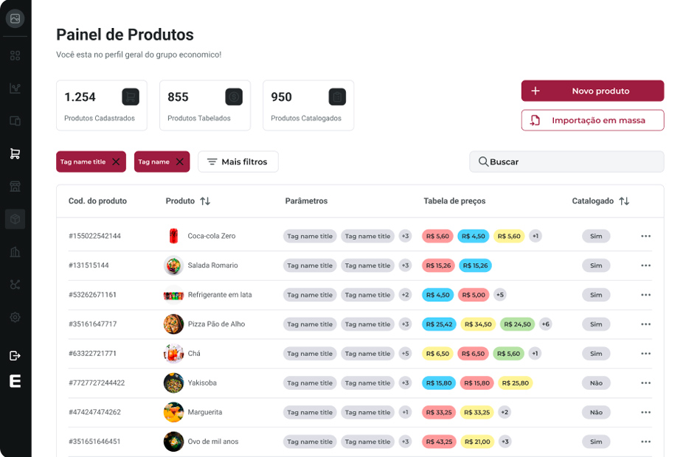Screen dimensions: 686x457
Task: Click the Coca-cola Zero product thumbnail
Action: [x=173, y=236]
